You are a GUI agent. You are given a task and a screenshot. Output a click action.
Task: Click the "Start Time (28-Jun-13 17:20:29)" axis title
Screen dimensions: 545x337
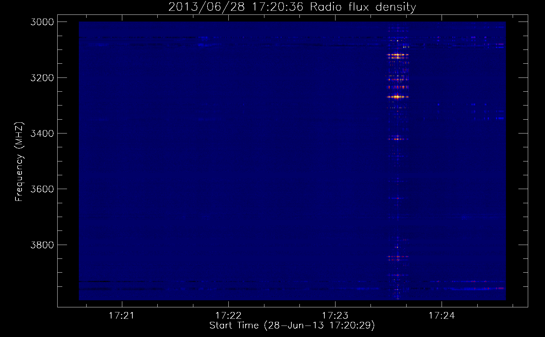(292, 326)
